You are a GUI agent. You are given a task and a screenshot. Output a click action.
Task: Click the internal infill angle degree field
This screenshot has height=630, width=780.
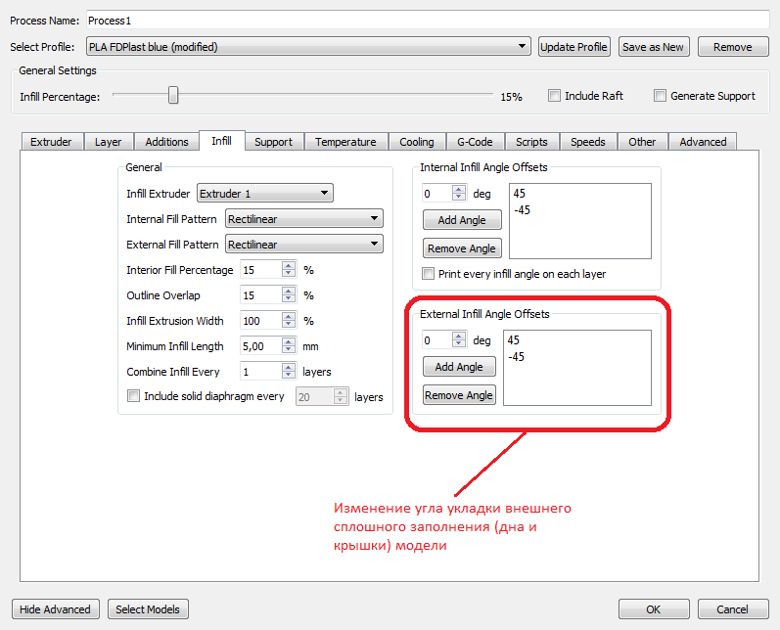pyautogui.click(x=436, y=193)
